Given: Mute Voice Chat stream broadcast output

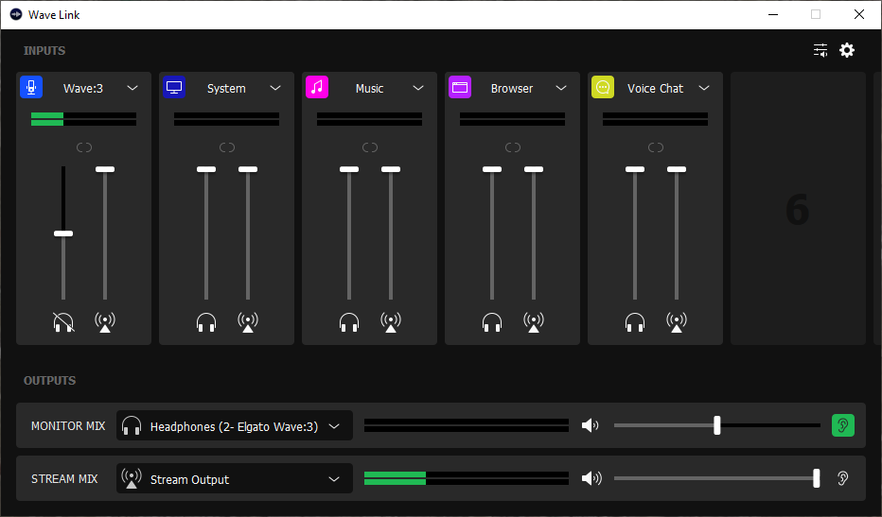Looking at the screenshot, I should coord(677,322).
